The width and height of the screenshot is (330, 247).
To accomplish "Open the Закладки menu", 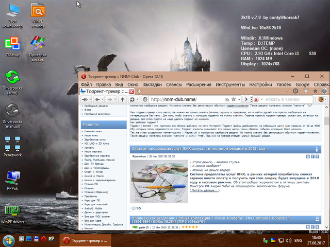I will pos(152,84).
